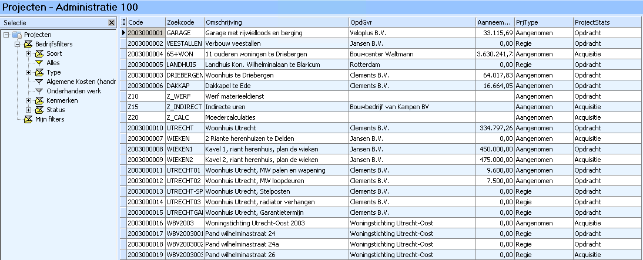643x260 pixels.
Task: Expand the Soort filter node
Action: click(x=28, y=53)
